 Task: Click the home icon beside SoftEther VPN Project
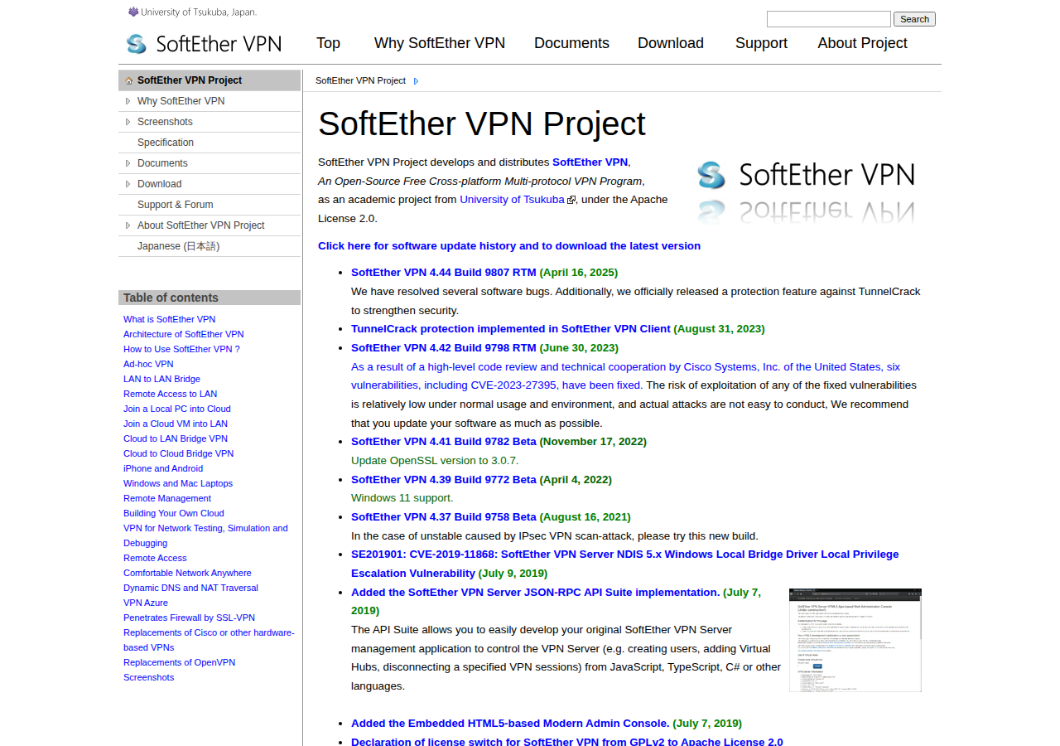tap(128, 80)
